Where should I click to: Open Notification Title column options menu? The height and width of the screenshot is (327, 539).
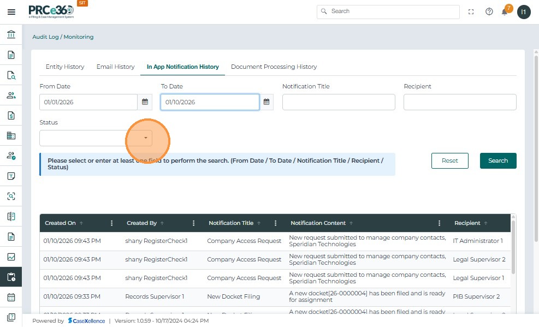[x=276, y=223]
